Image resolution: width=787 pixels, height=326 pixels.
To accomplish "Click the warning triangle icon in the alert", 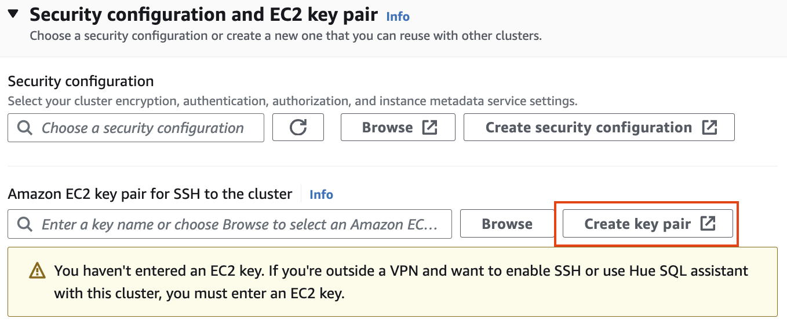I will tap(37, 271).
